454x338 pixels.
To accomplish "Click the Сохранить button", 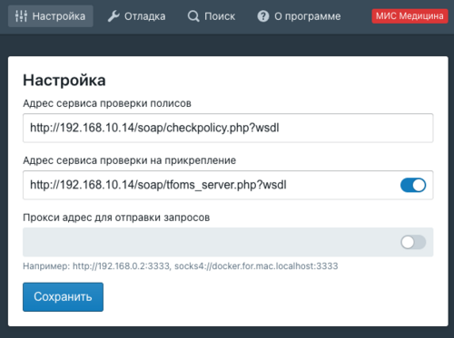I will click(x=63, y=297).
